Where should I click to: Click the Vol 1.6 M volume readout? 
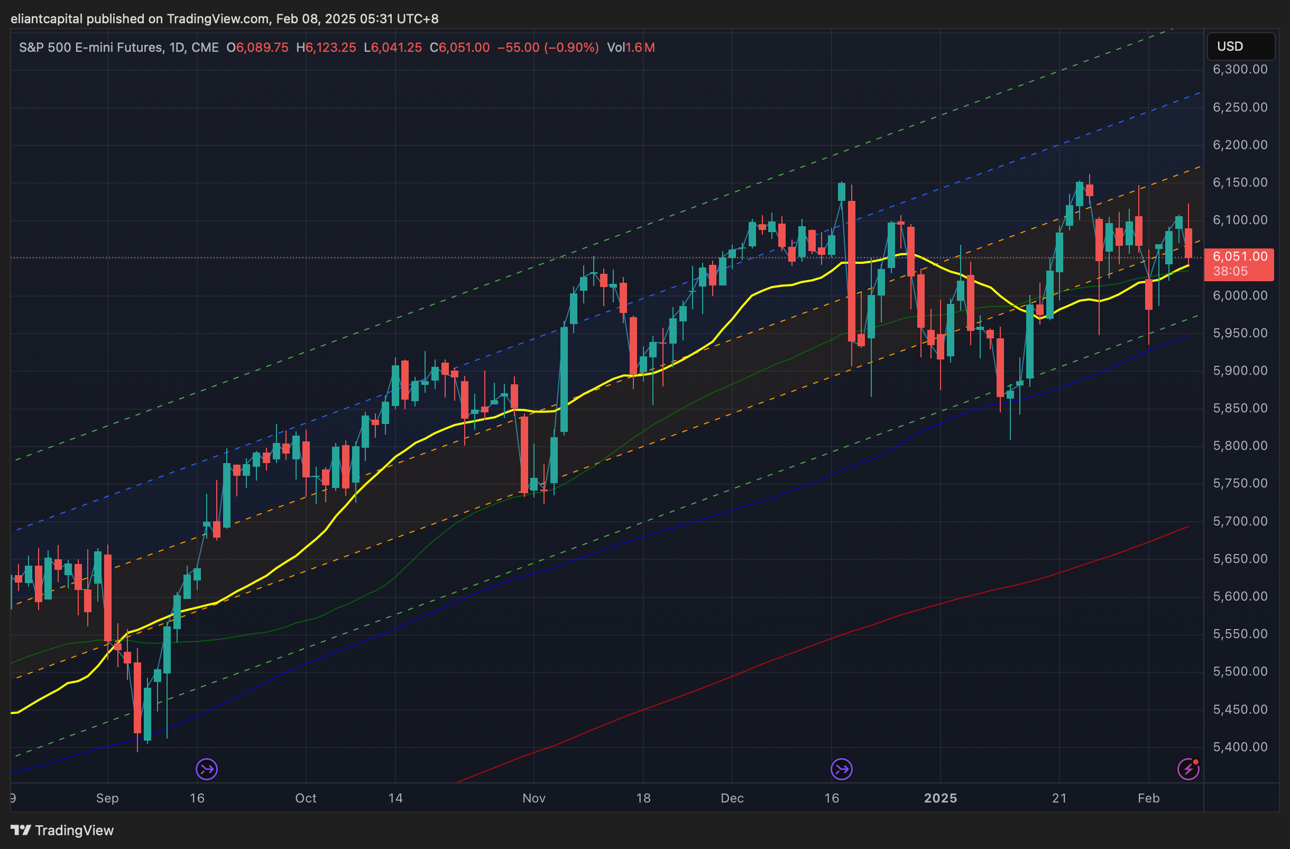pyautogui.click(x=630, y=48)
